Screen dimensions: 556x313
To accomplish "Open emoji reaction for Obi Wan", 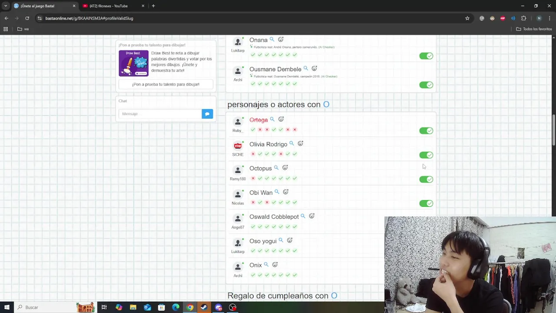I will coord(285,192).
